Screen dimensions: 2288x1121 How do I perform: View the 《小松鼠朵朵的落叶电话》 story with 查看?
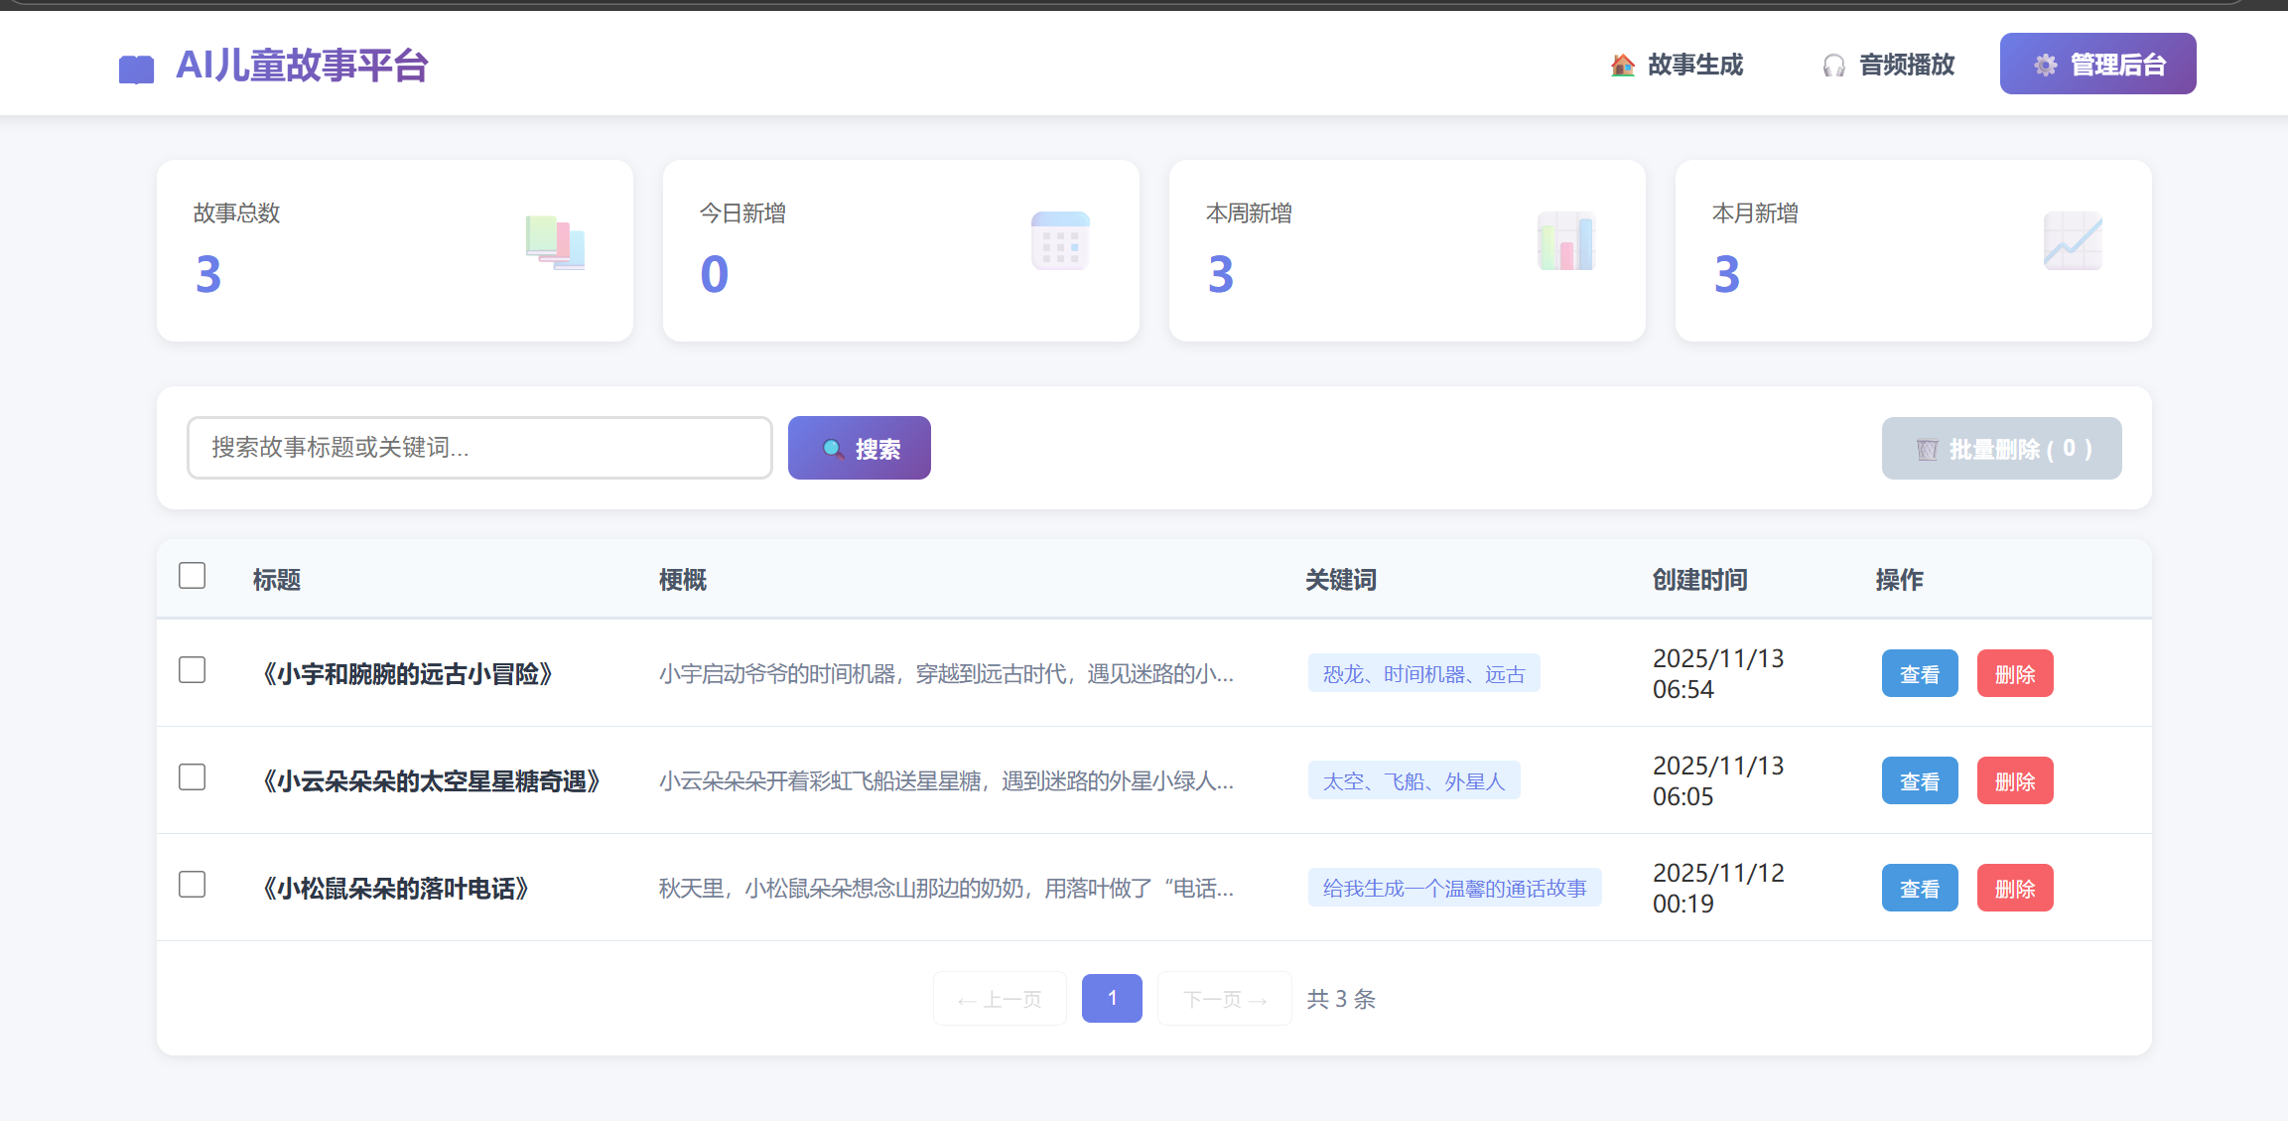point(1919,889)
